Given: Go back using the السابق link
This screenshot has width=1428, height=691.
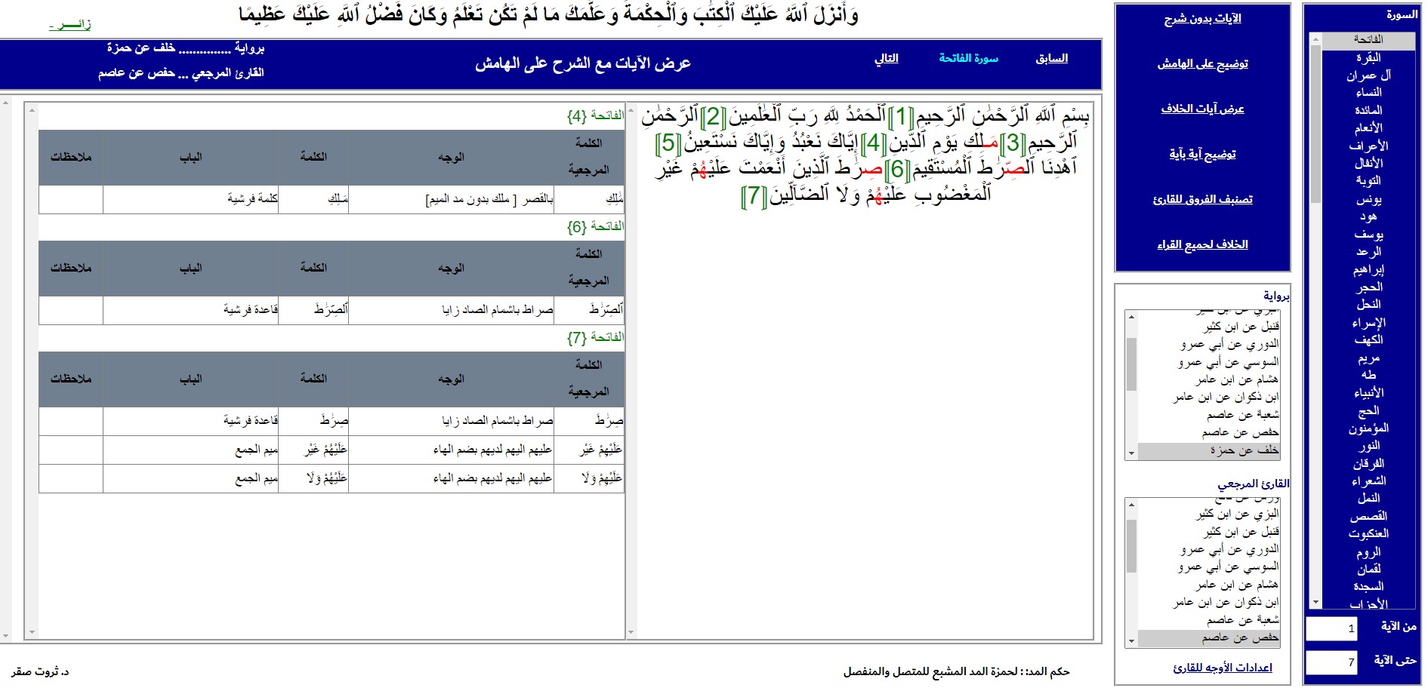Looking at the screenshot, I should (x=1051, y=59).
